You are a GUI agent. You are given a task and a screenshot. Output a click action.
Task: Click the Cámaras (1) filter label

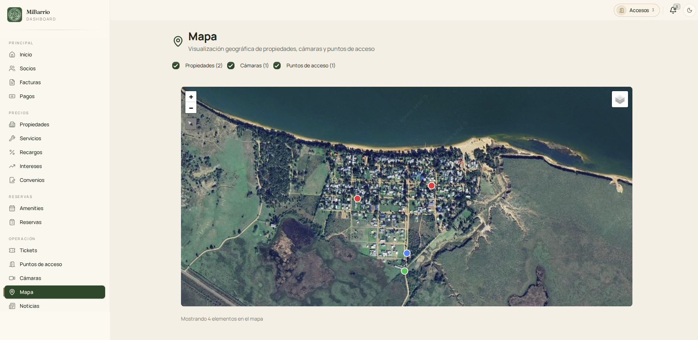[x=254, y=66]
